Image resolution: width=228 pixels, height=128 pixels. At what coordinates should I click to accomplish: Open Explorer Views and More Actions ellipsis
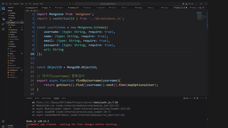(22, 8)
